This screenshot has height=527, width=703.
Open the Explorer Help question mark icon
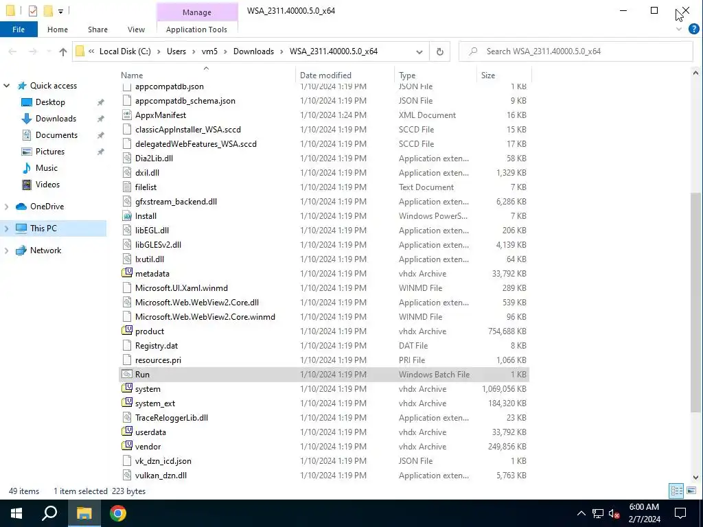click(x=693, y=29)
